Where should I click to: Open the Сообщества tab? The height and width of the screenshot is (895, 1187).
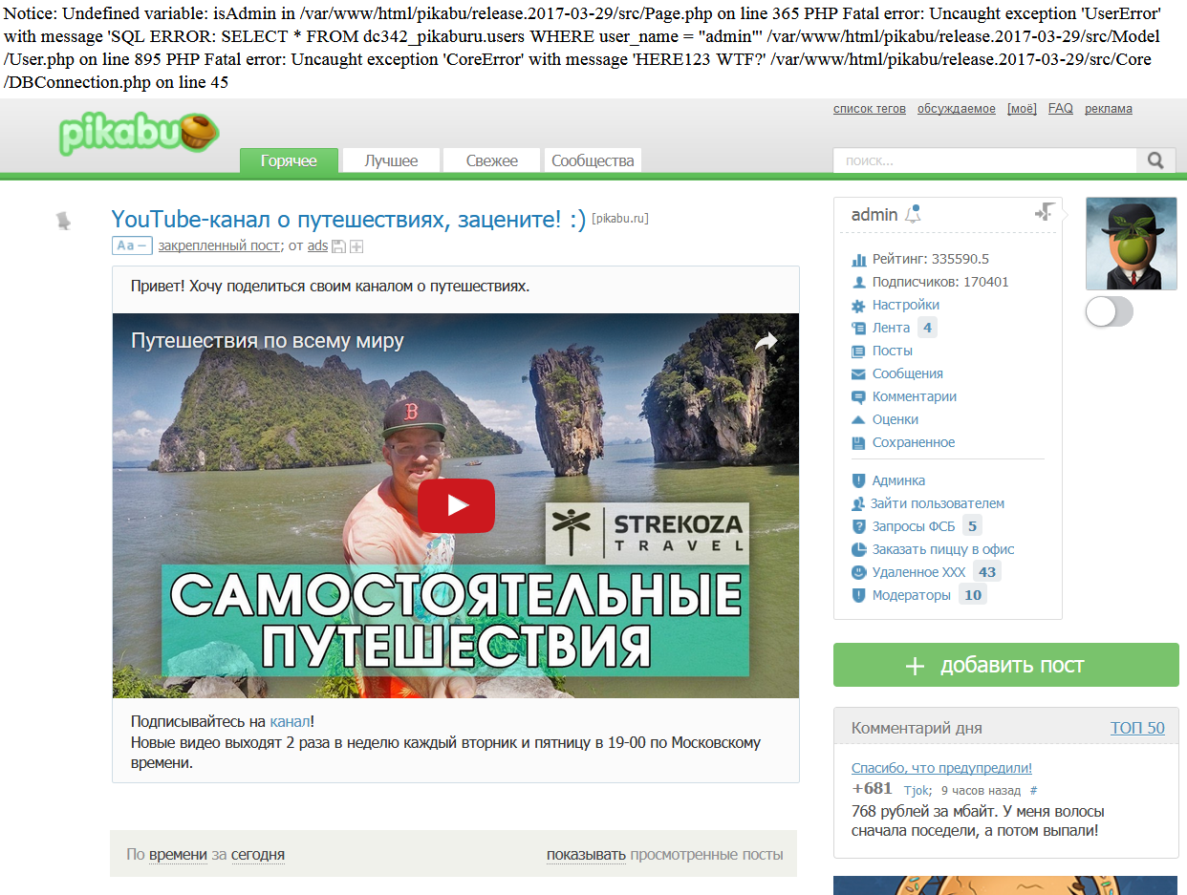tap(593, 160)
